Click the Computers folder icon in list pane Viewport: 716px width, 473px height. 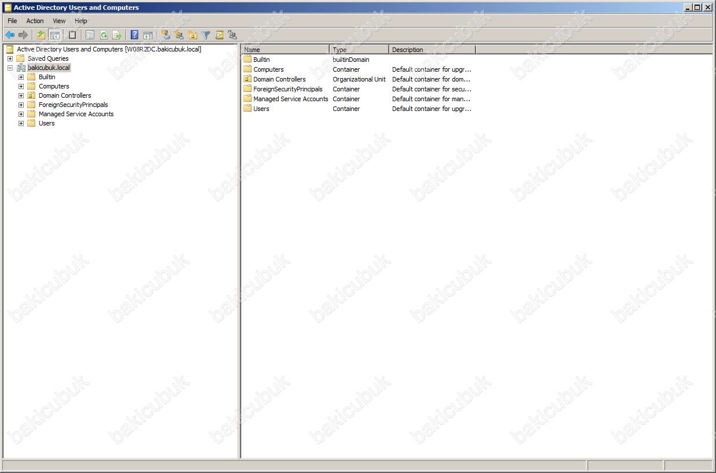pyautogui.click(x=248, y=69)
